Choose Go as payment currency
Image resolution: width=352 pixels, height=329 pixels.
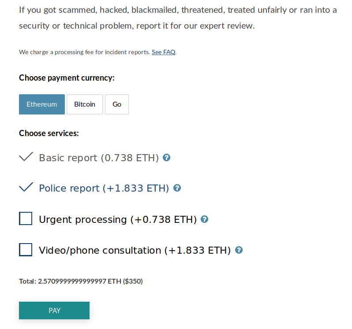pyautogui.click(x=117, y=104)
